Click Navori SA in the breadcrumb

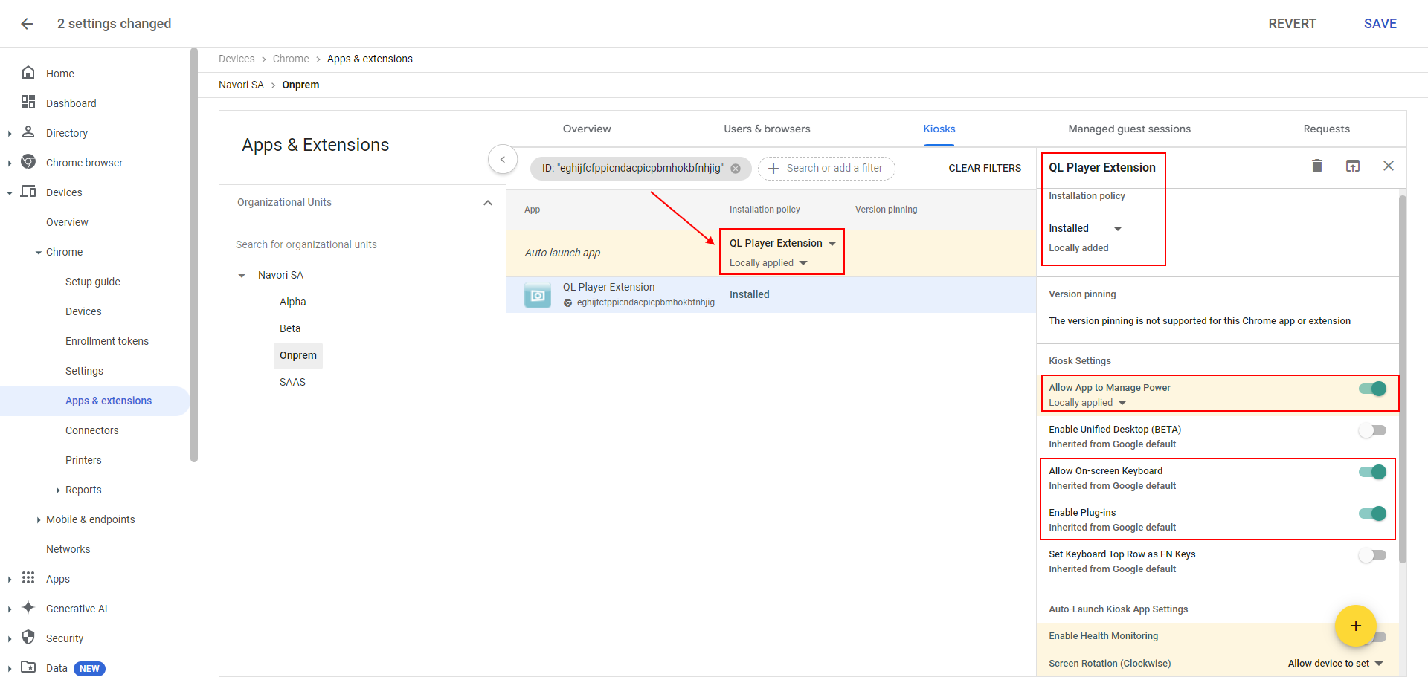pos(241,85)
